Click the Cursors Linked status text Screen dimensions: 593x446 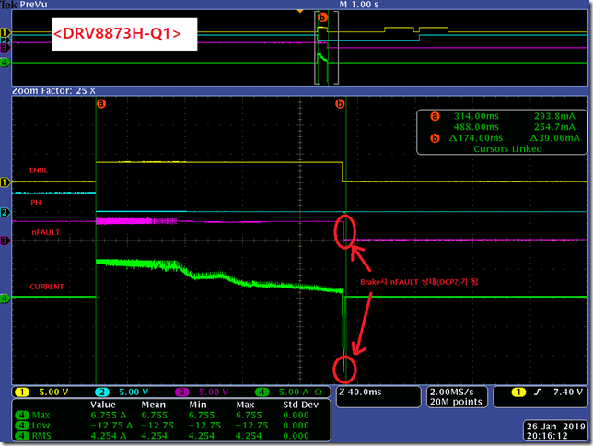point(507,148)
